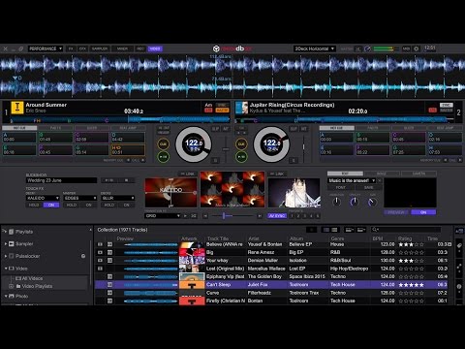Select the deck 1 SLICER tab
Viewport: 465px width, 349px height.
(x=92, y=128)
